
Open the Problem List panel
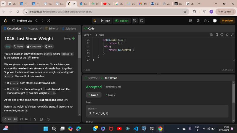point(22,21)
